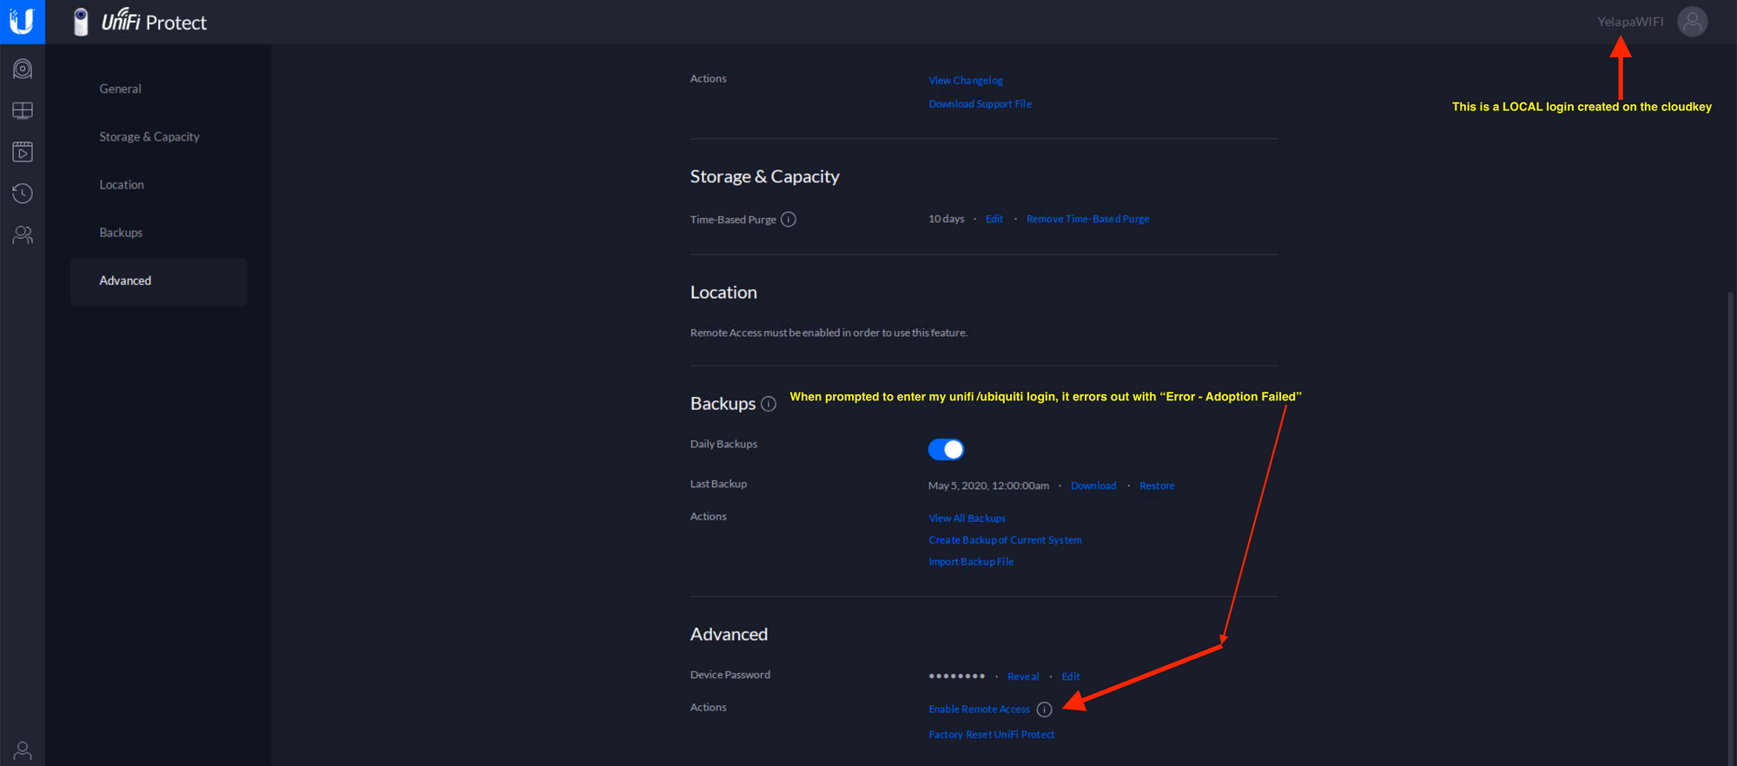Click the YelapaWIFI account avatar
1737x766 pixels.
tap(1692, 22)
